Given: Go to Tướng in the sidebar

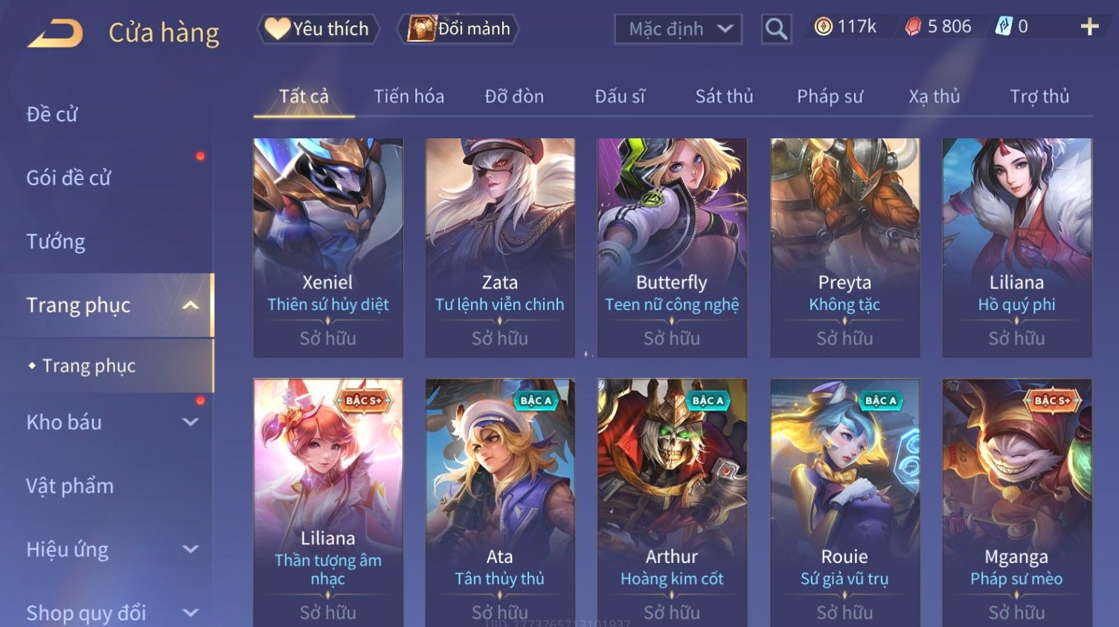Looking at the screenshot, I should (x=56, y=242).
